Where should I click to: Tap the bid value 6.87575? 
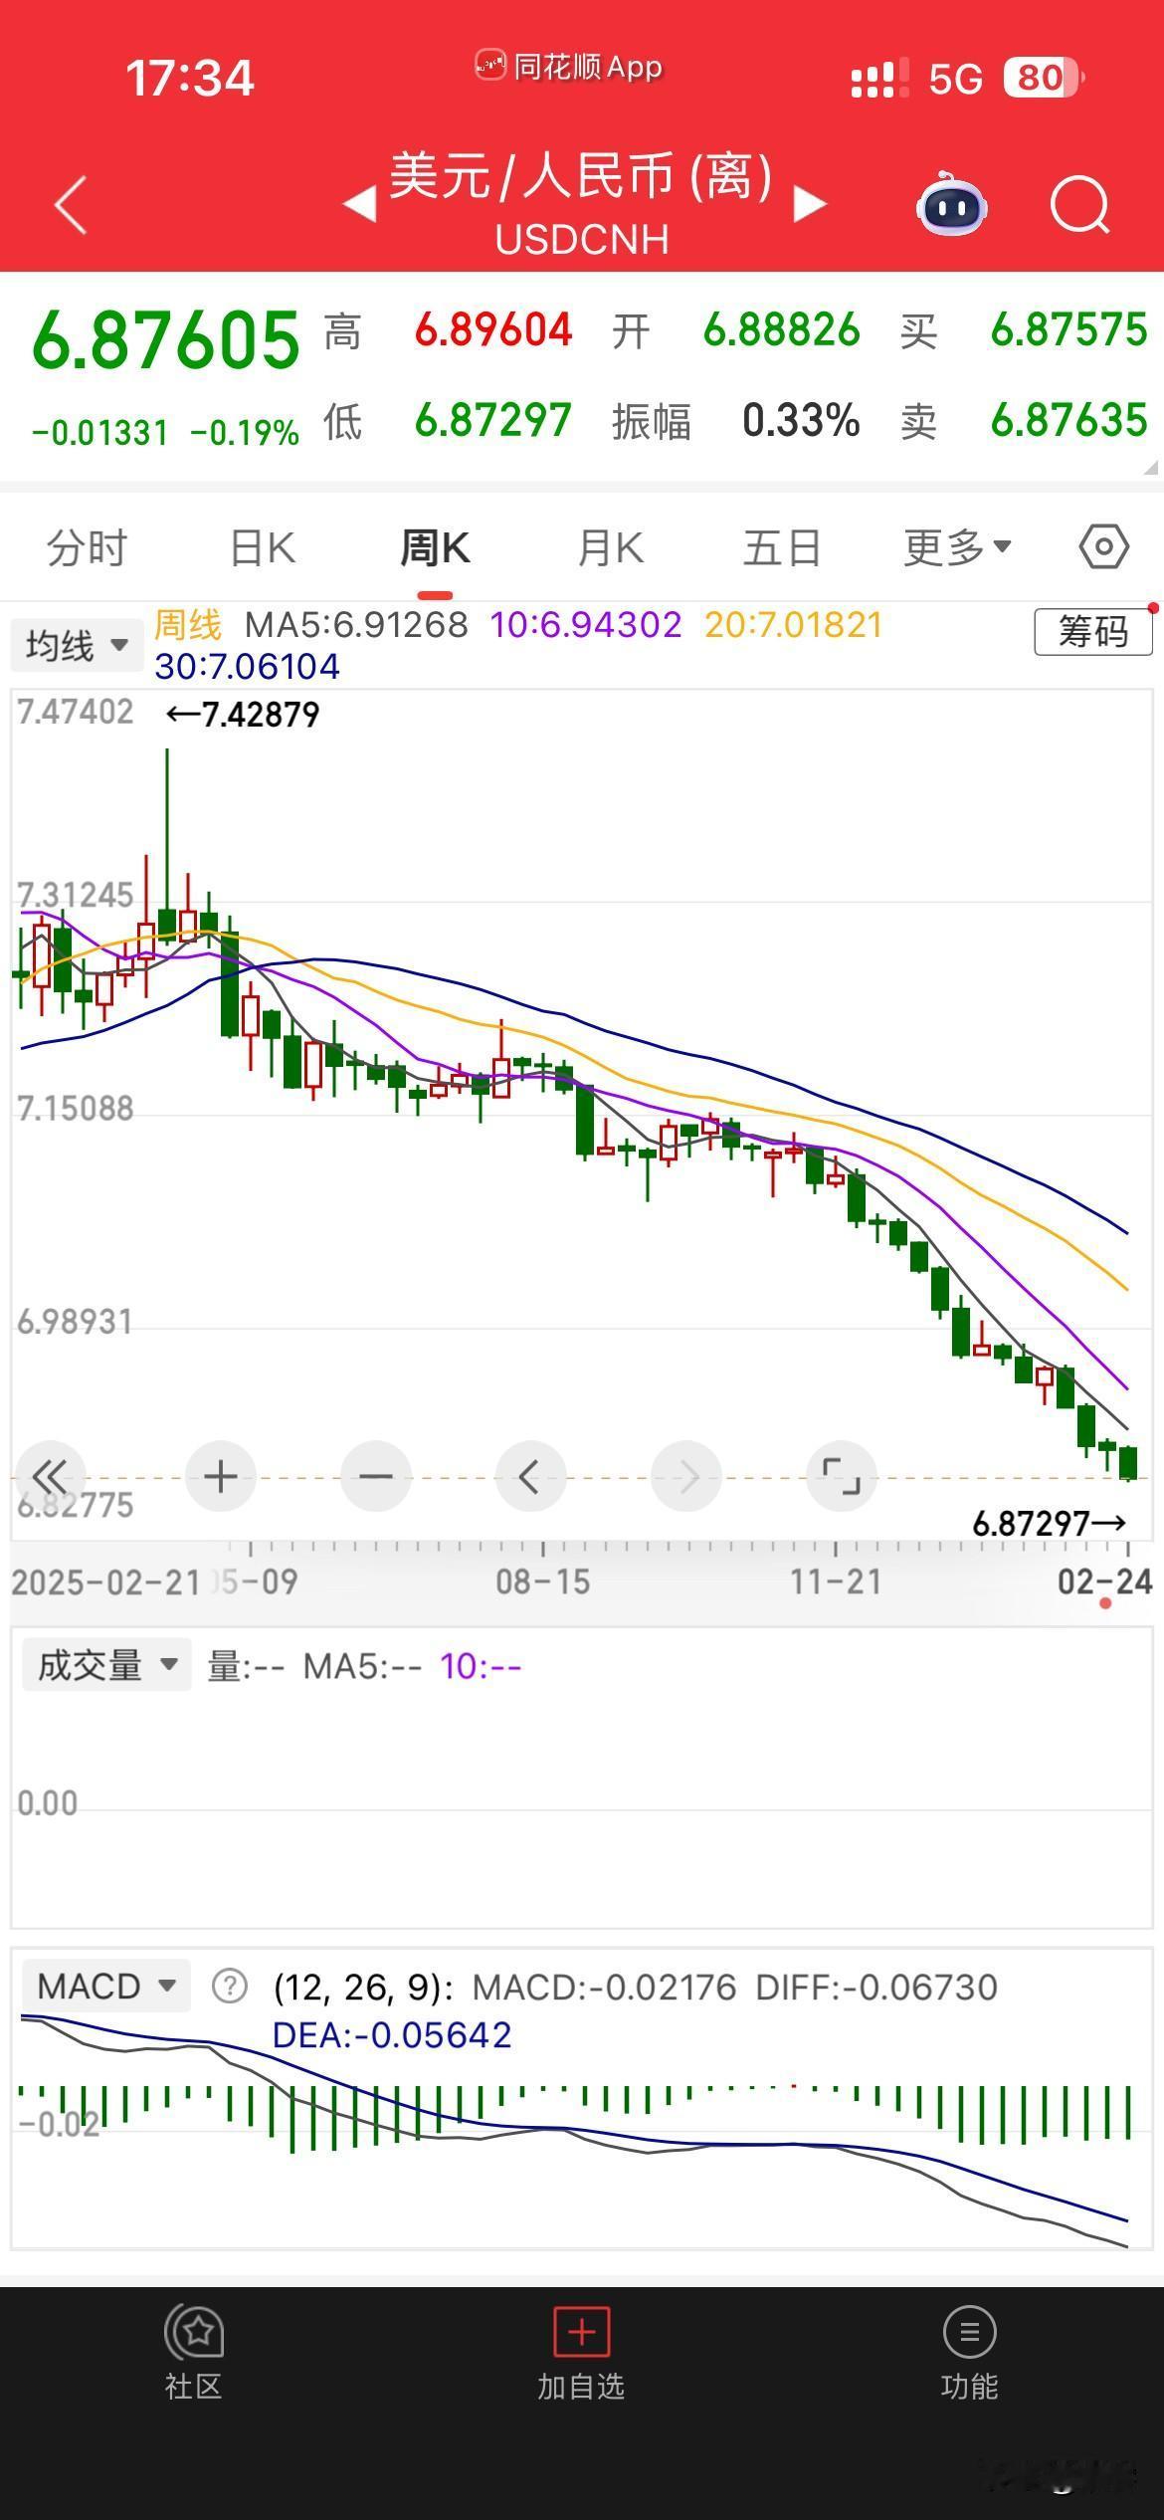coord(1069,330)
